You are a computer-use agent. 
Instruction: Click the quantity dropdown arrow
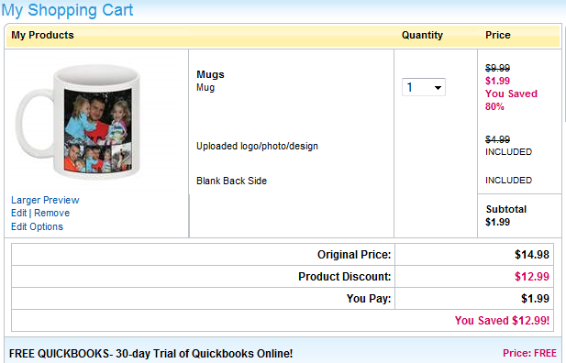coord(438,88)
